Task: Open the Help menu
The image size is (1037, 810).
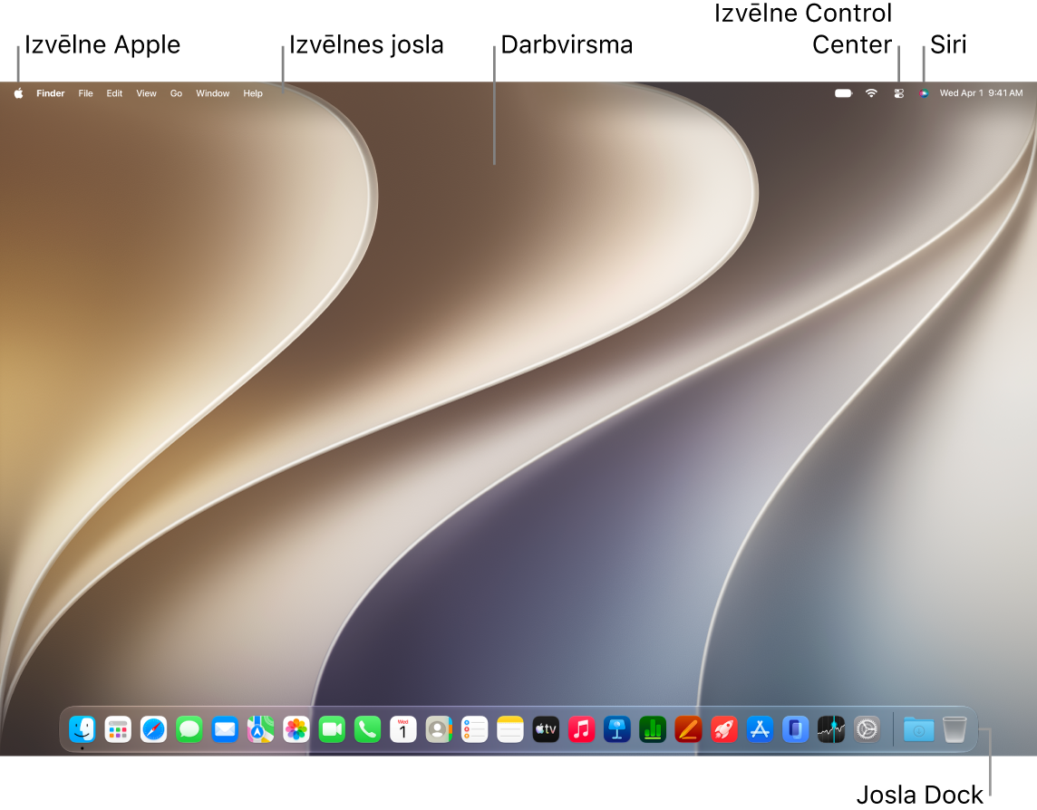Action: 253,93
